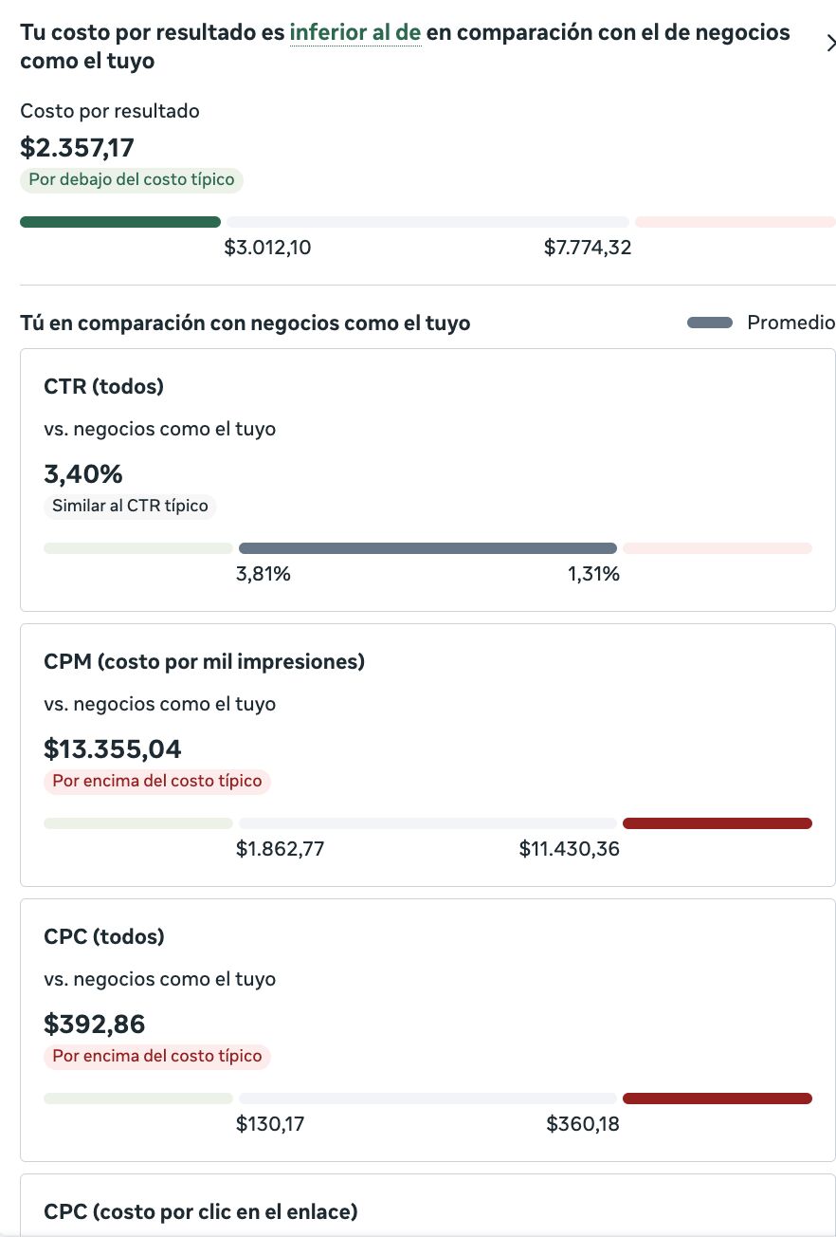Open the CPC (todos) card heading

tap(104, 937)
